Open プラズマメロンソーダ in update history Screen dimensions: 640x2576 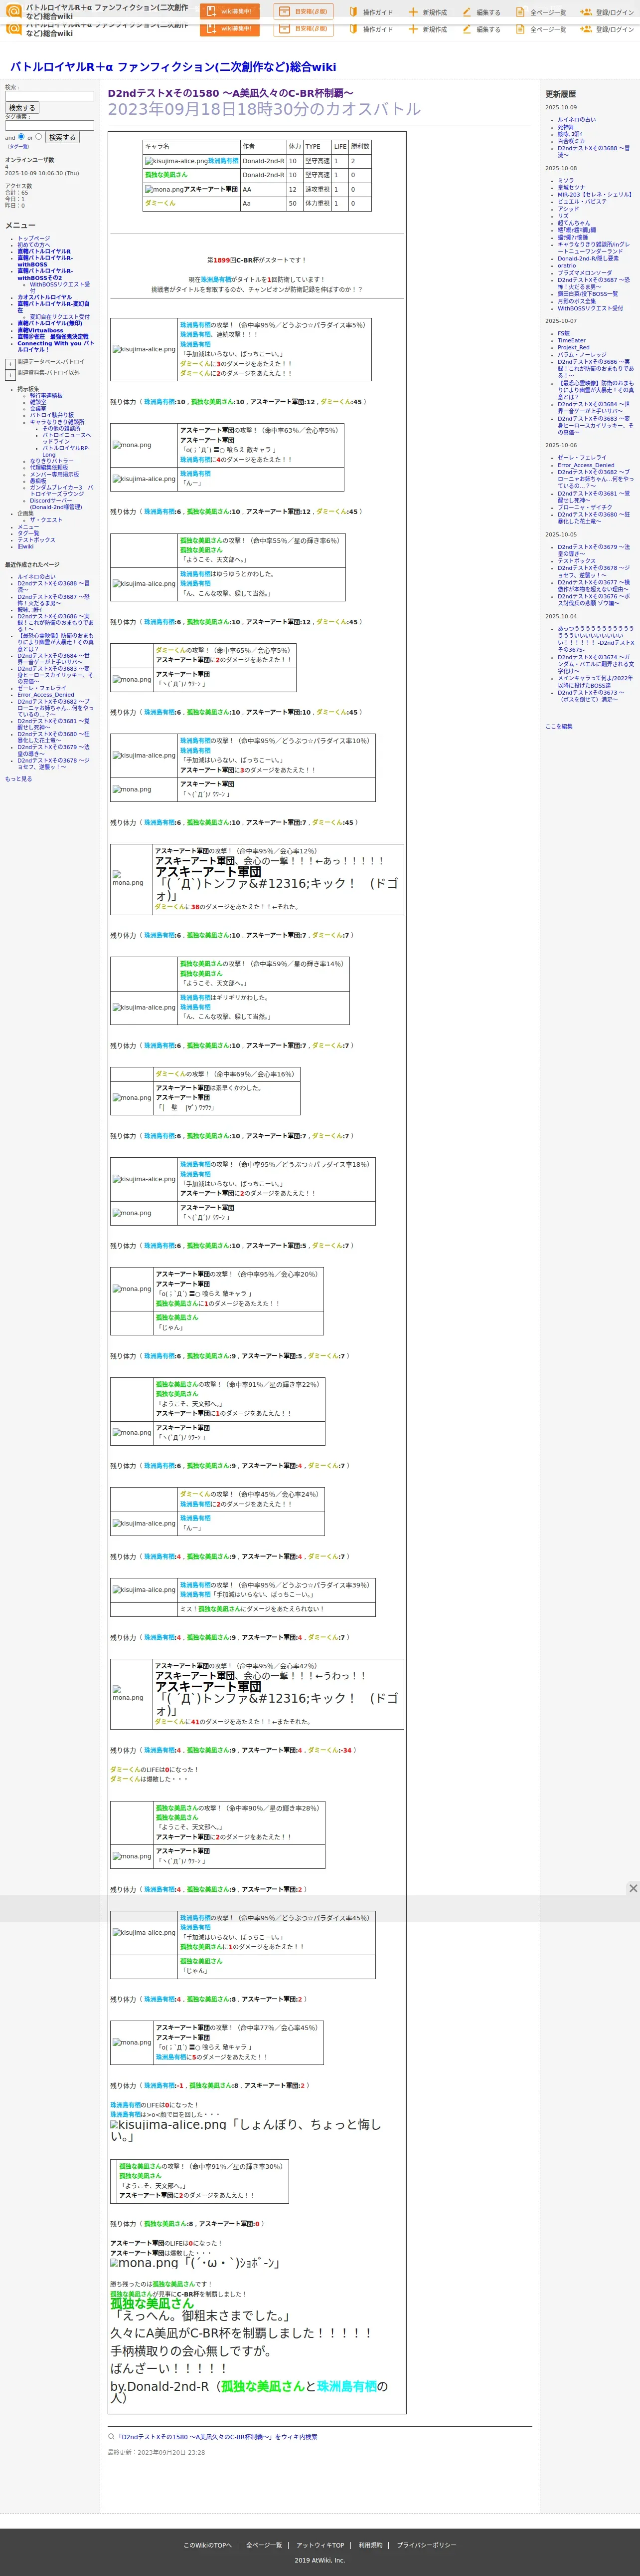coord(585,273)
